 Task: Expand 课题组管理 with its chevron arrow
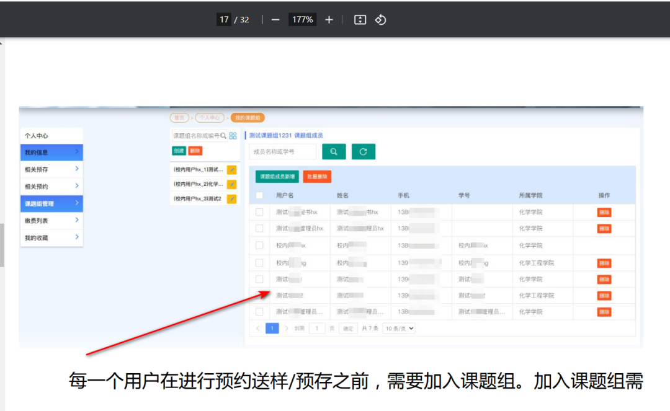click(77, 203)
